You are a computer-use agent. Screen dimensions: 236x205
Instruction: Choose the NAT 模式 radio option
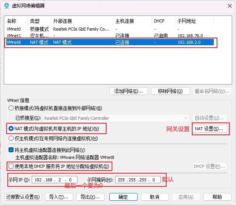(x=11, y=129)
